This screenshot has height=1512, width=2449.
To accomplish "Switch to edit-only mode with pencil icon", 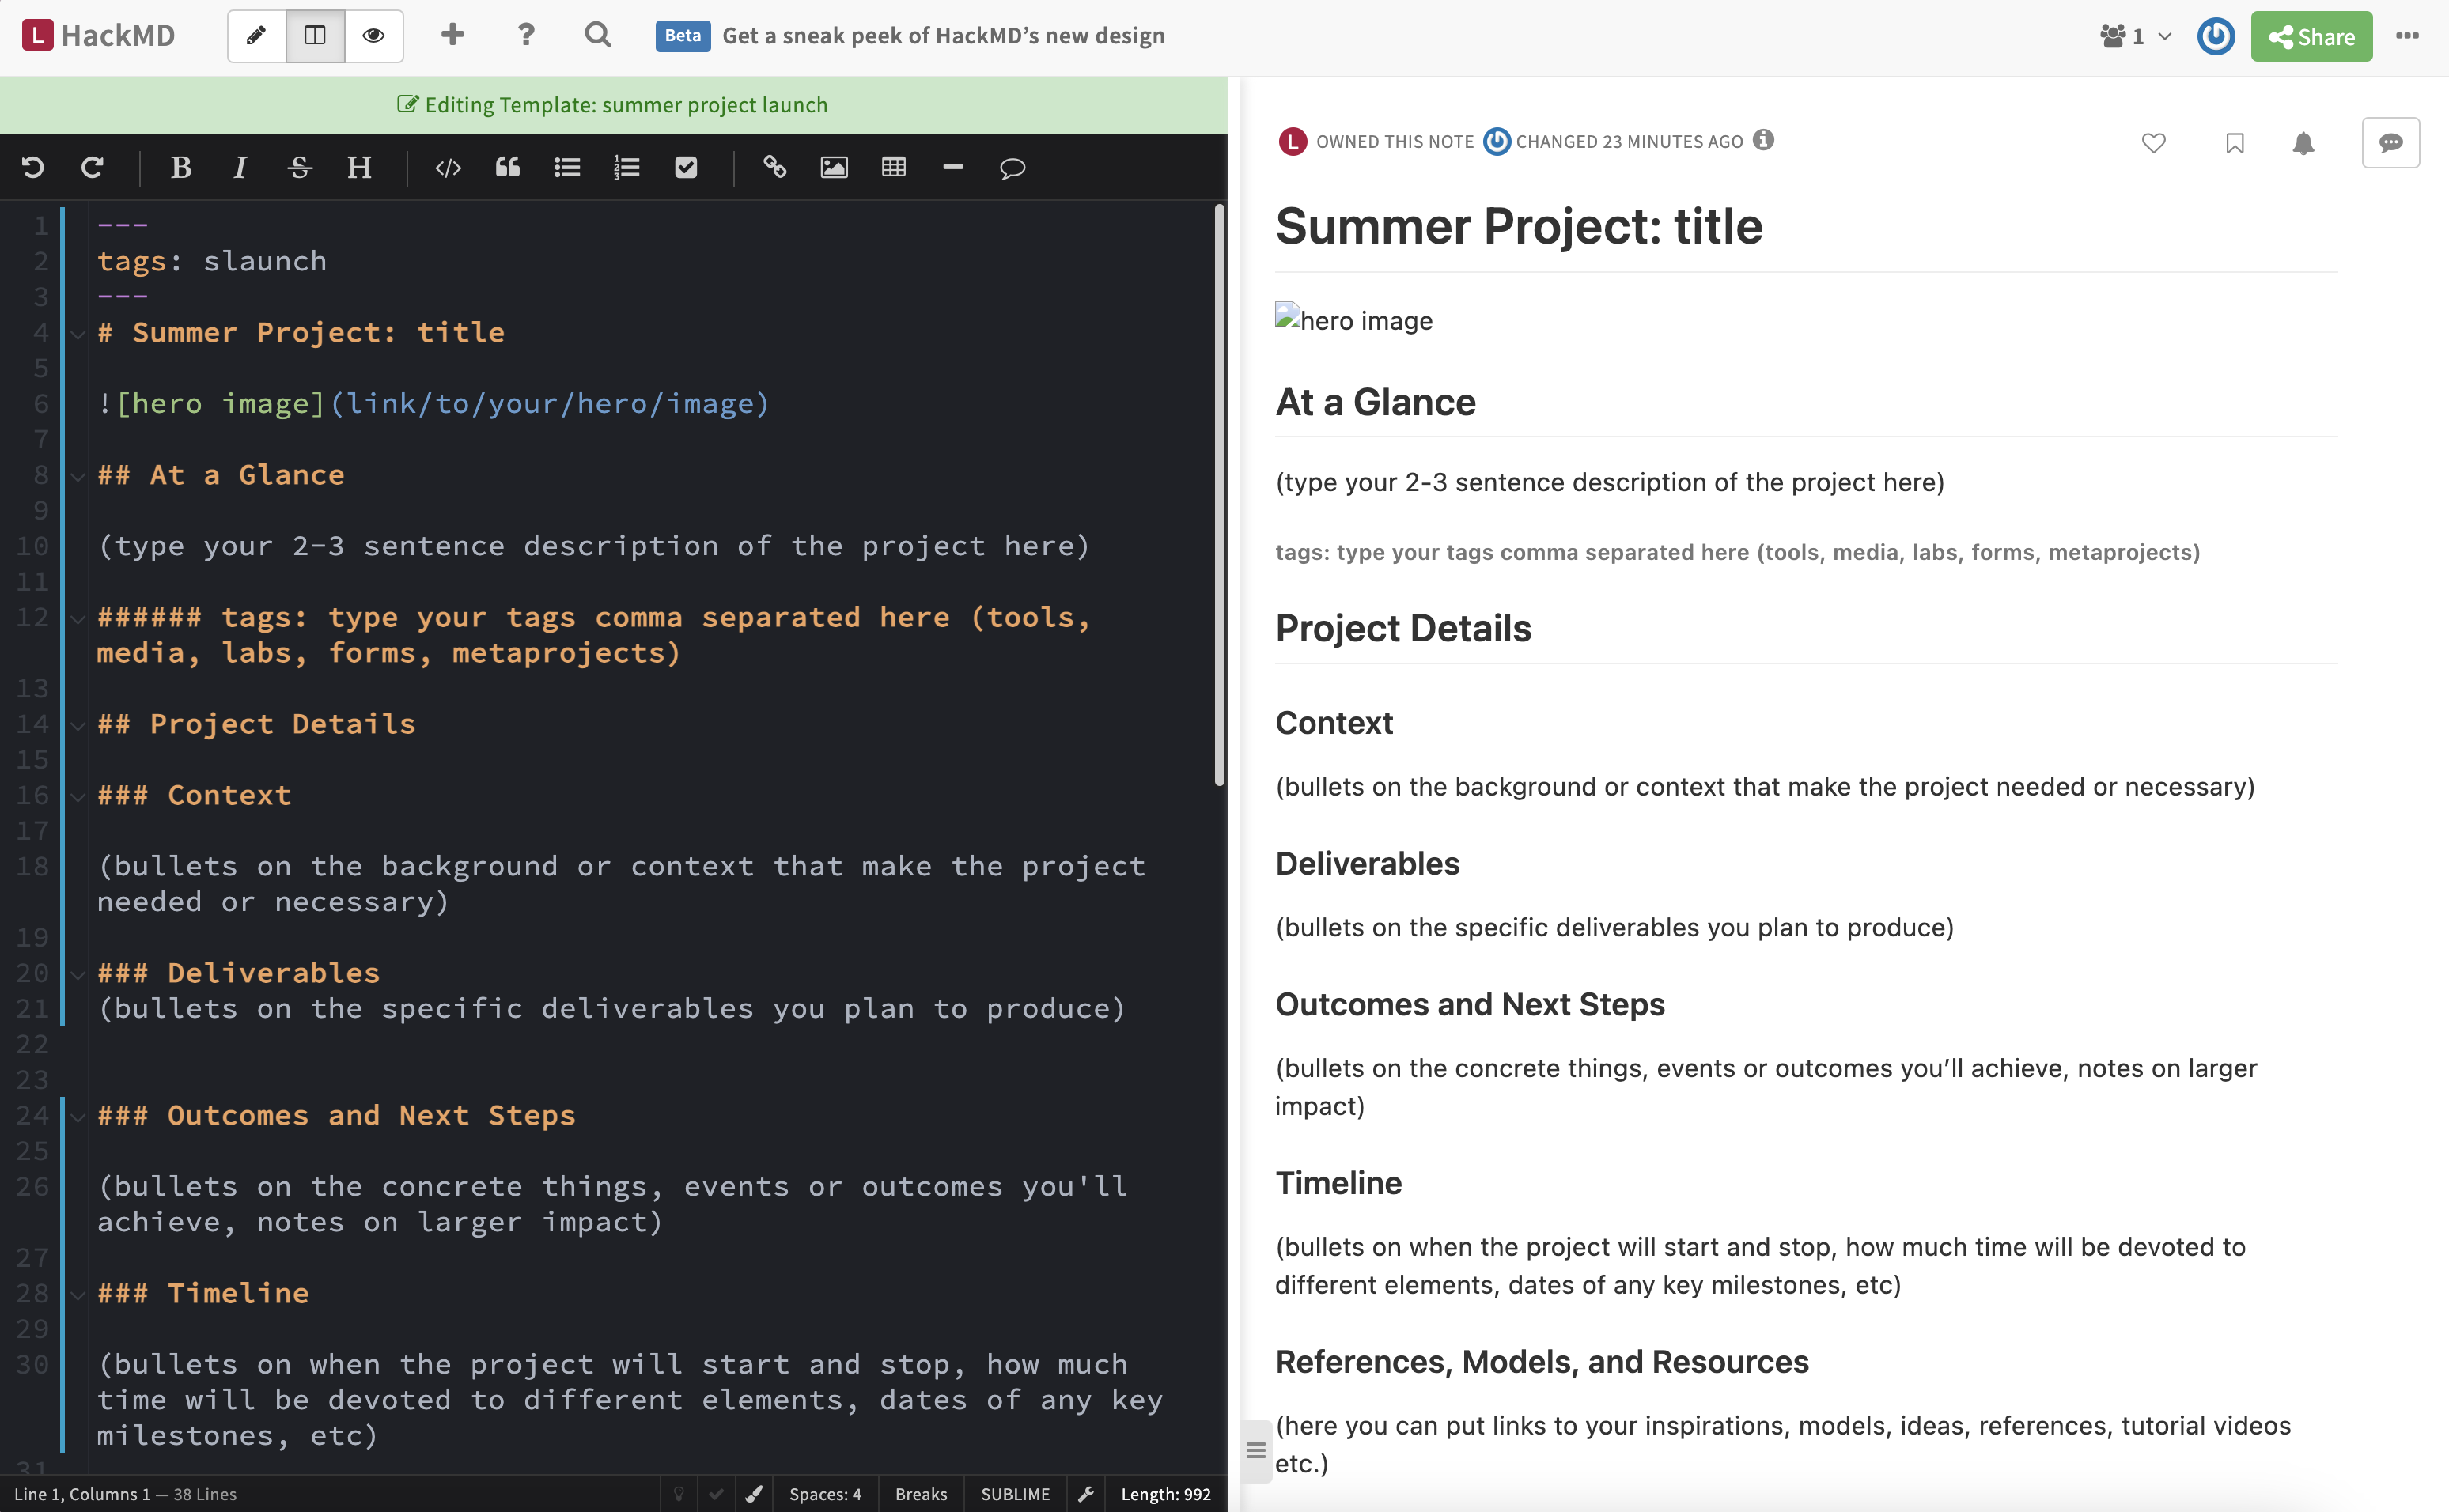I will (257, 36).
